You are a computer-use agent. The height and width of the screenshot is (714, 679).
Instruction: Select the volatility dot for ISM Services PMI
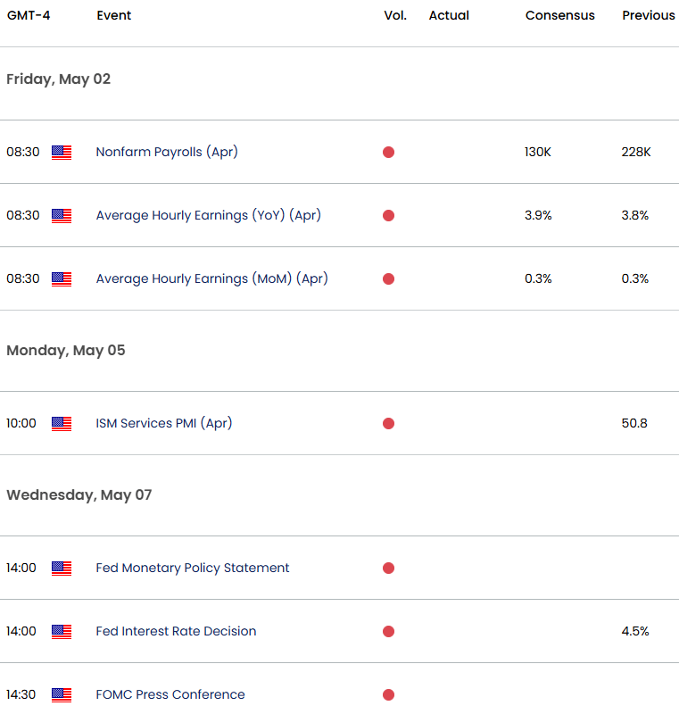388,423
